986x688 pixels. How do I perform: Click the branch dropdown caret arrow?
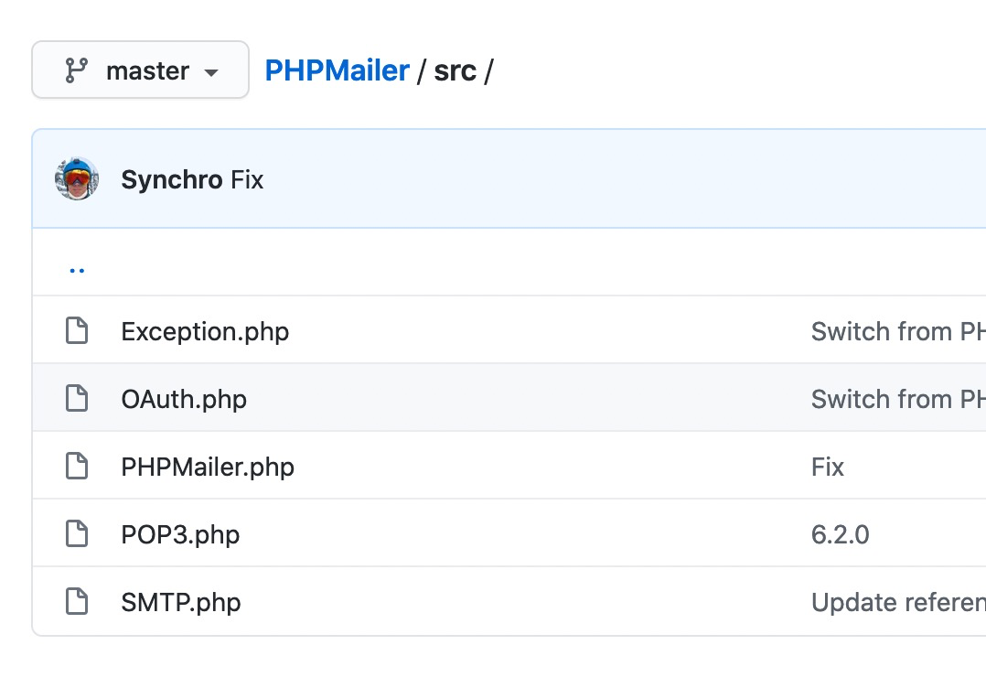(x=211, y=72)
